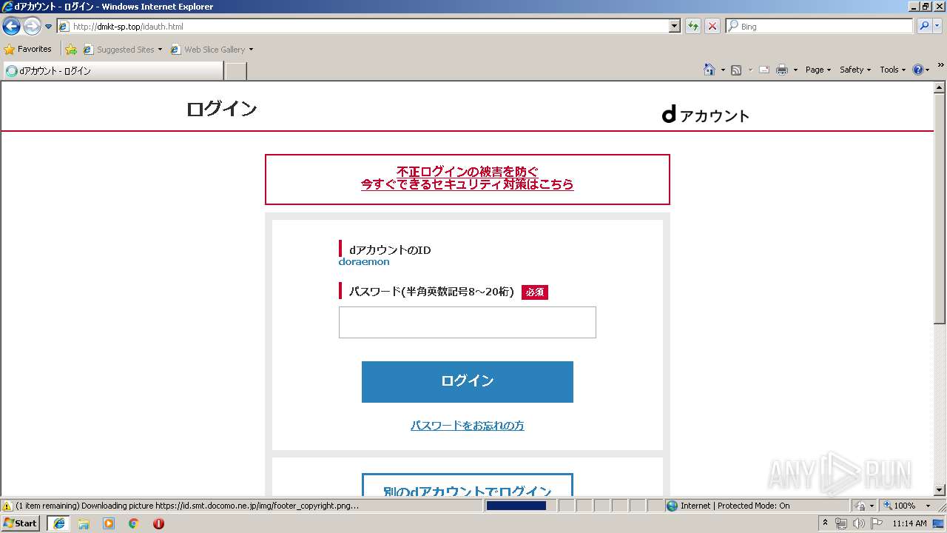This screenshot has height=533, width=947.
Task: Select the dアカウント - ログイン tab
Action: (x=112, y=71)
